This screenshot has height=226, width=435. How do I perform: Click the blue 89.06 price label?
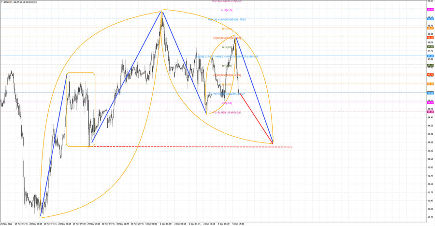(430, 19)
